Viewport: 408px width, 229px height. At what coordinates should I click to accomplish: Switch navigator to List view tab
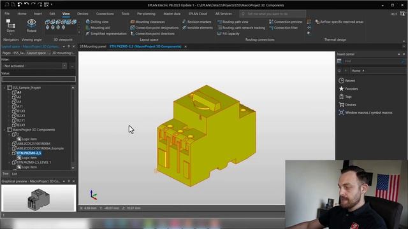[x=14, y=174]
